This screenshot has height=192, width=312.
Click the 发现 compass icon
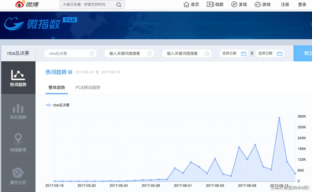point(234,4)
